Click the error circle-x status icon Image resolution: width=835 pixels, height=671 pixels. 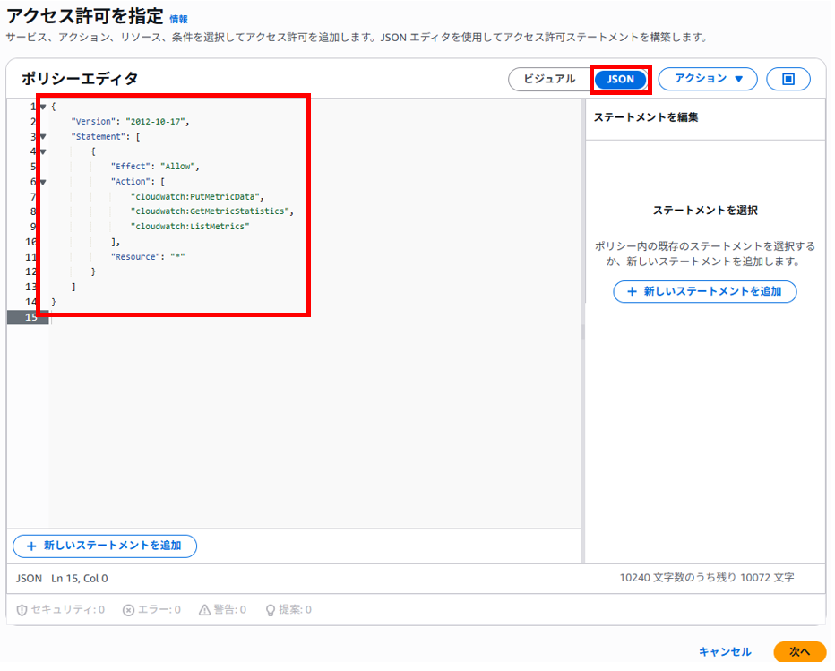click(x=128, y=610)
